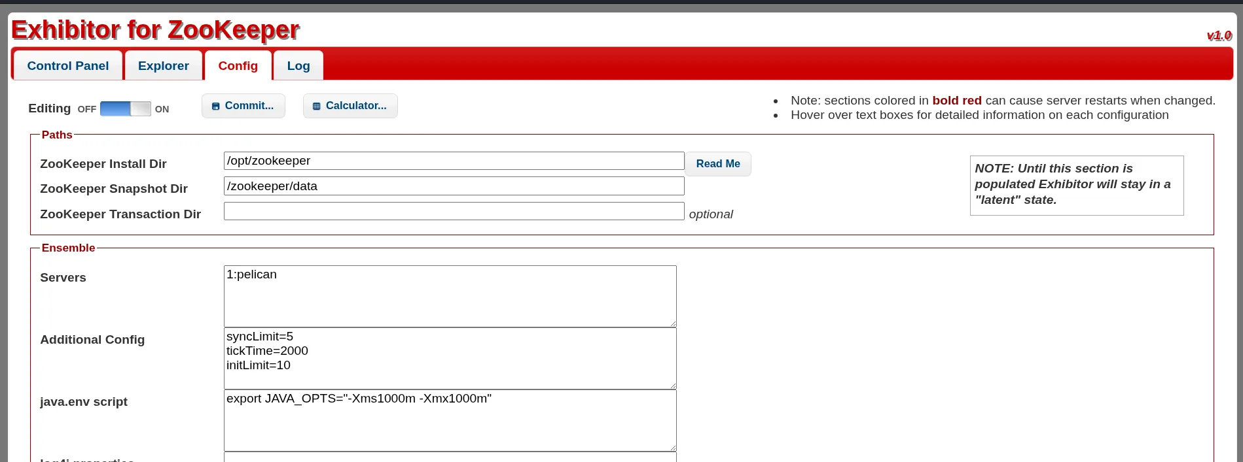Click the Read Me button
Screen dimensions: 1243x462
(718, 164)
